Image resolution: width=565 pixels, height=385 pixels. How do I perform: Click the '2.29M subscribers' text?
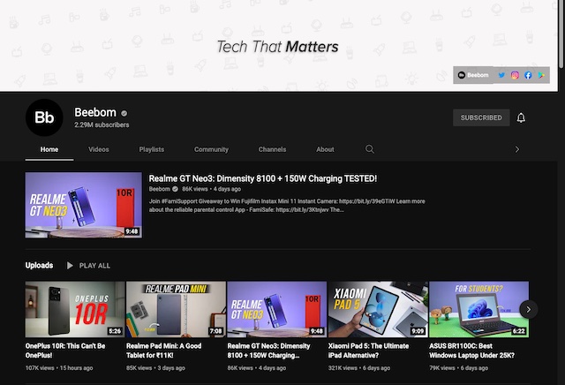(x=102, y=125)
